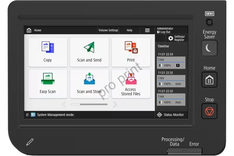The height and width of the screenshot is (156, 234).
Task: Click the pen stylus icon
Action: point(30,142)
